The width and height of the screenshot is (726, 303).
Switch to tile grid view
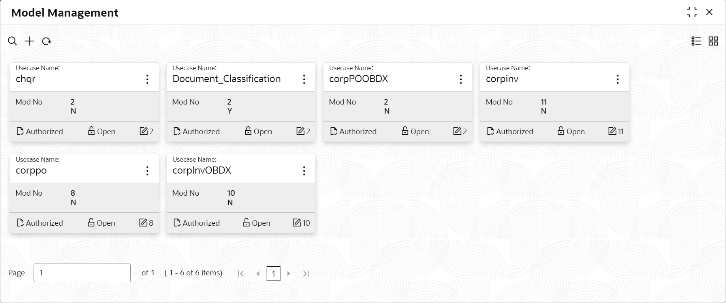point(713,41)
